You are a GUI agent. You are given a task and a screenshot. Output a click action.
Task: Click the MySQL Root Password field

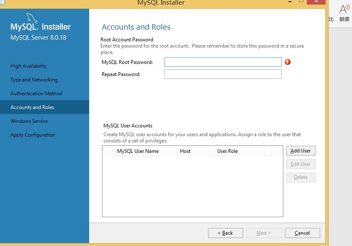[223, 62]
